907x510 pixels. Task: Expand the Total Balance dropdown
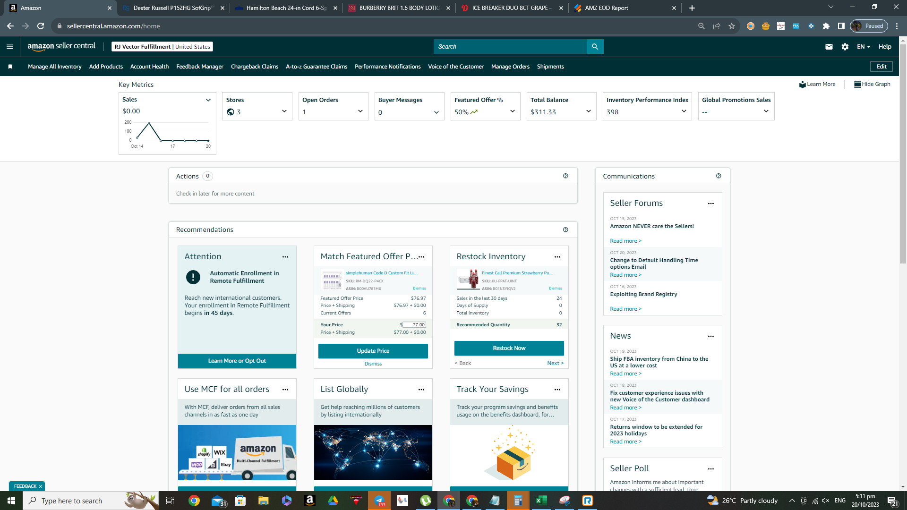point(589,111)
